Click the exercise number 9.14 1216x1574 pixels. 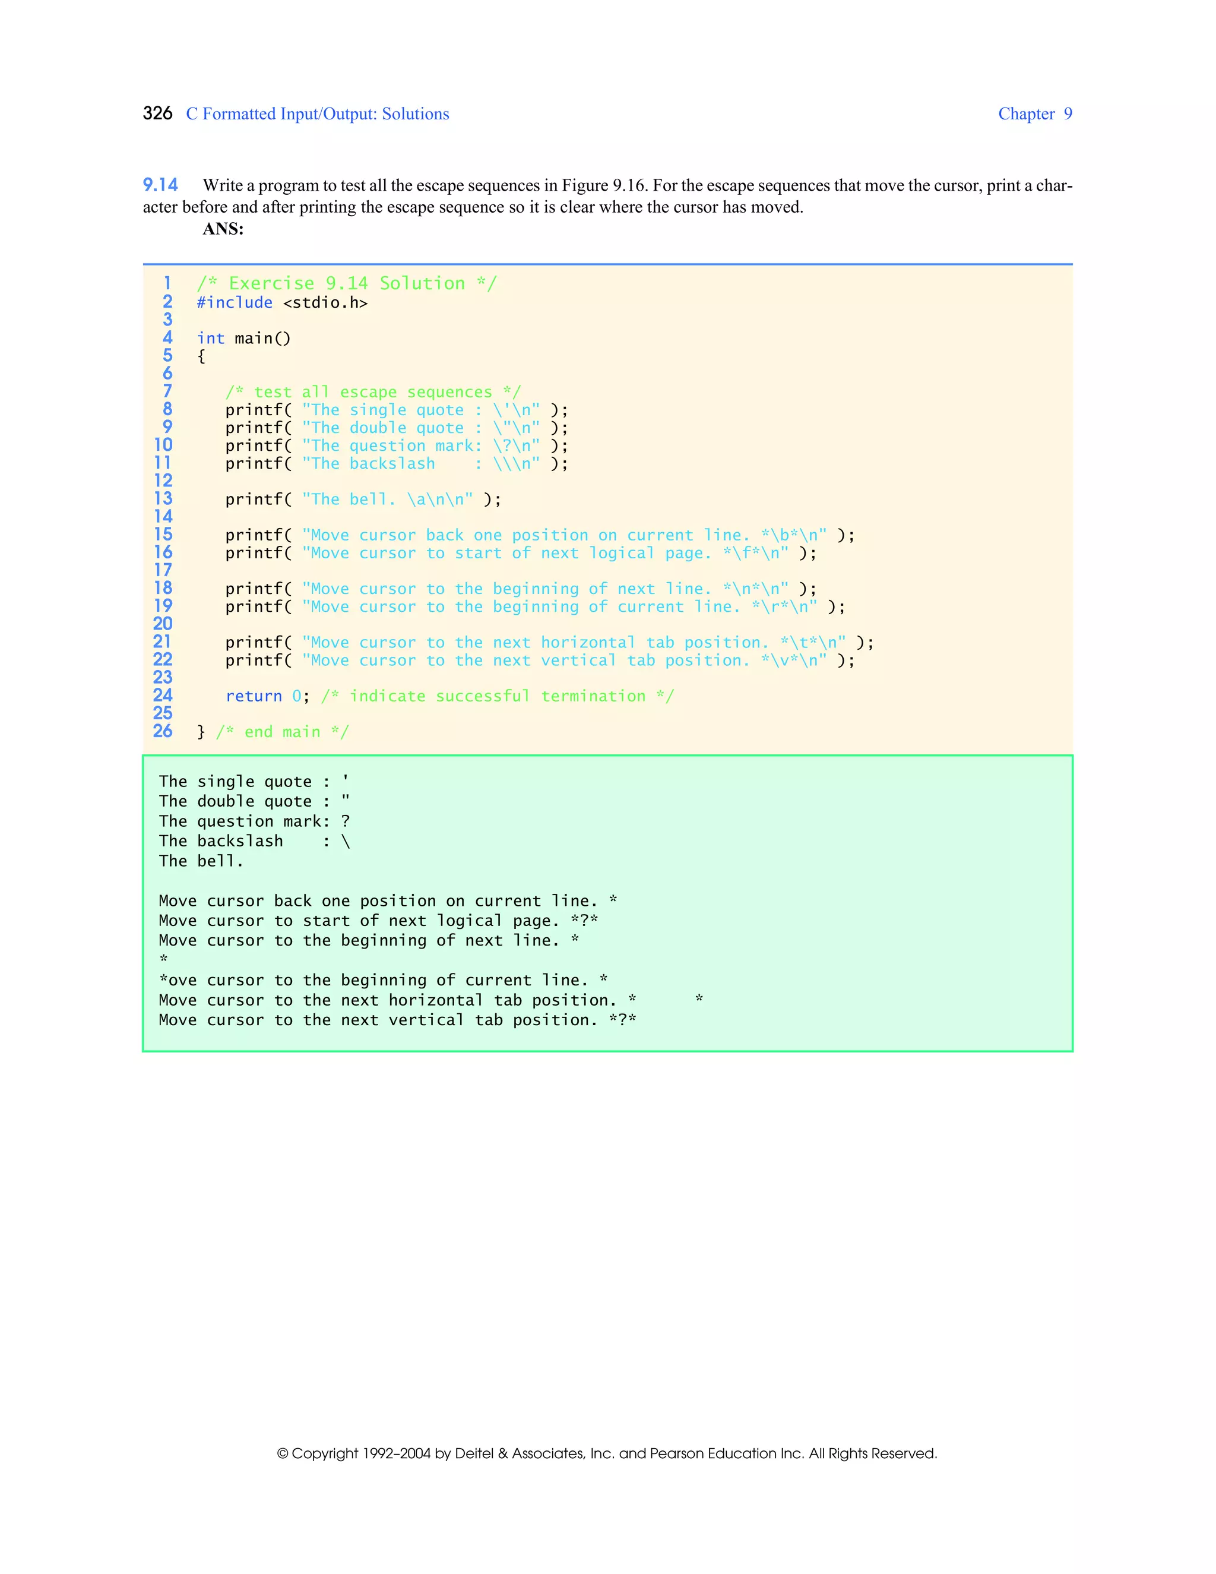[160, 185]
